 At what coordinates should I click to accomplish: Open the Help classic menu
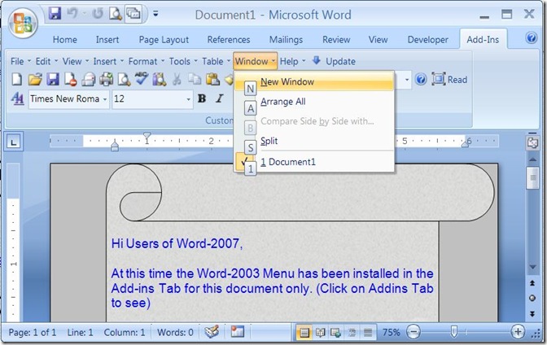click(x=292, y=61)
